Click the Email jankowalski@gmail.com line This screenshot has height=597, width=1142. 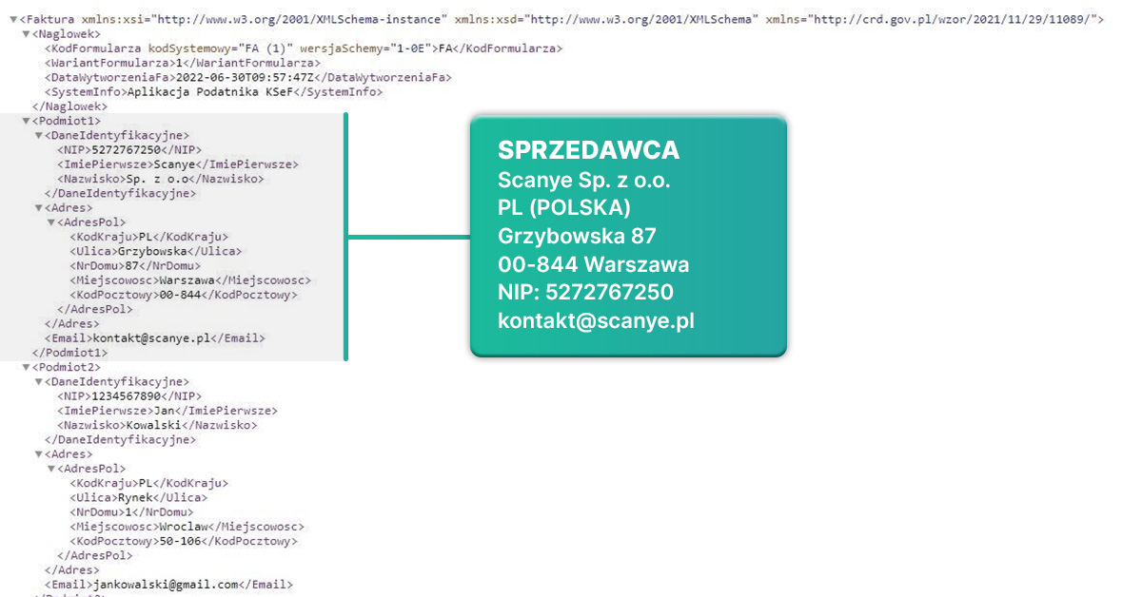168,585
